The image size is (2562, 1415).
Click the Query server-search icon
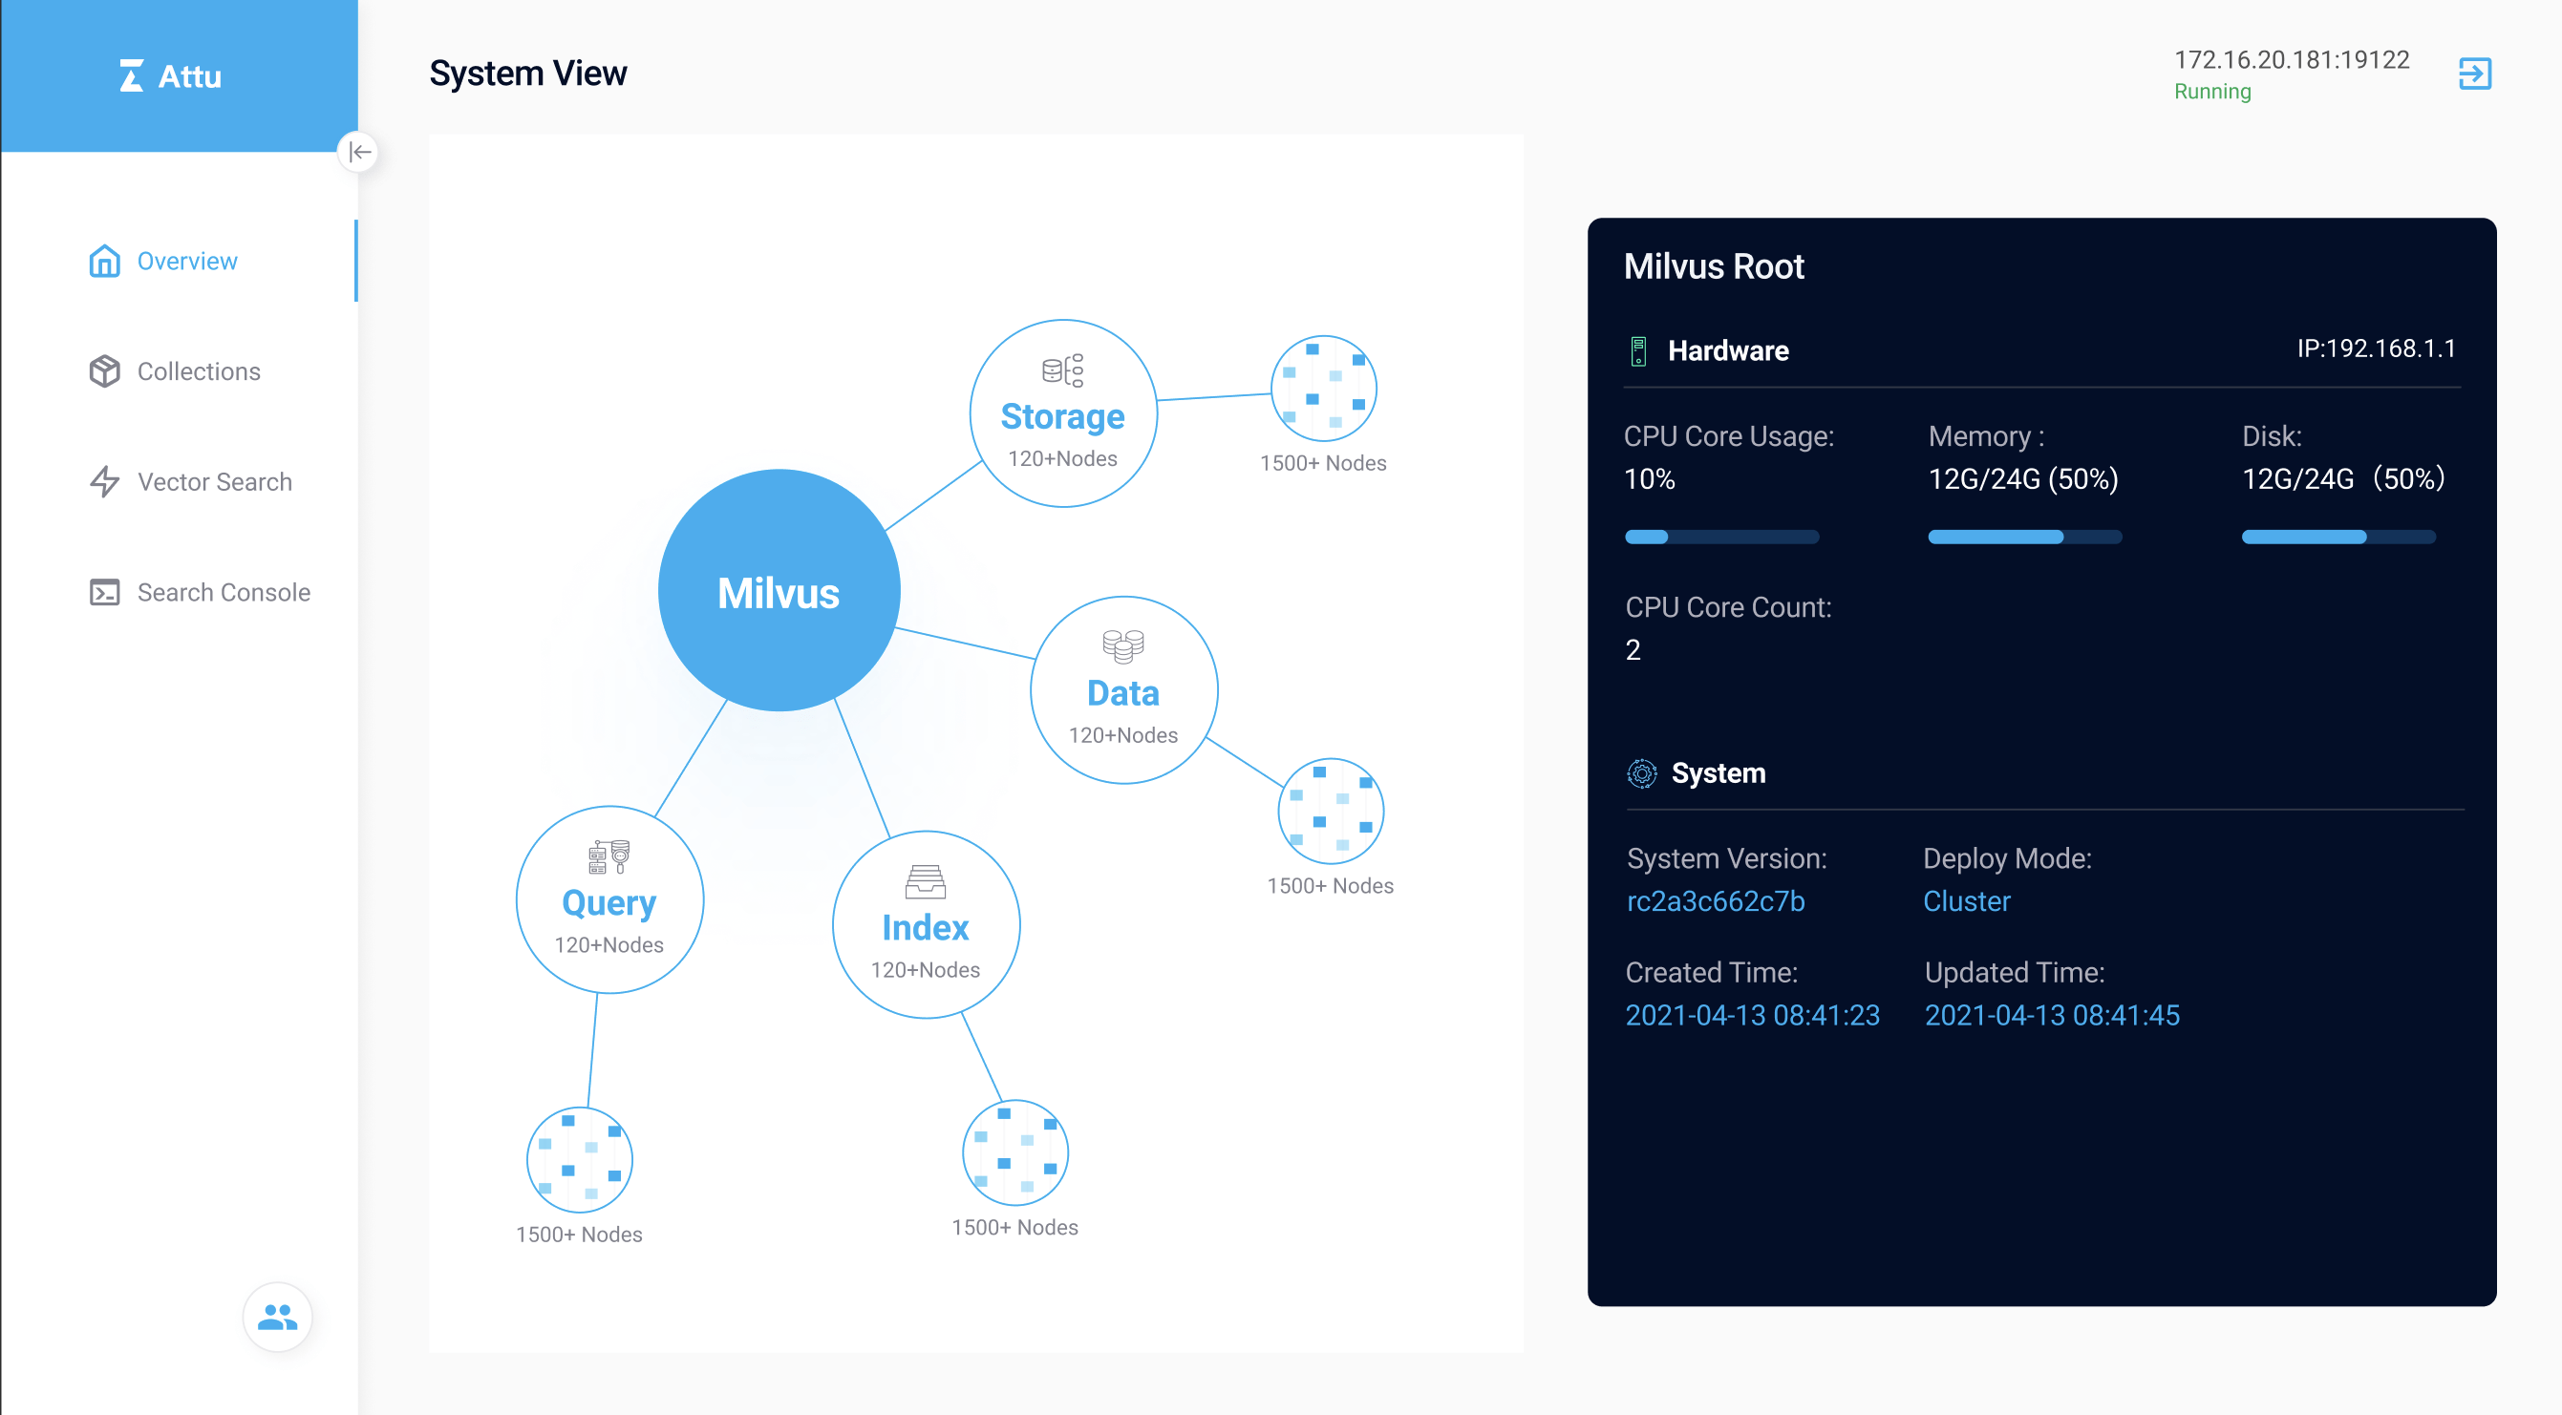click(x=608, y=856)
